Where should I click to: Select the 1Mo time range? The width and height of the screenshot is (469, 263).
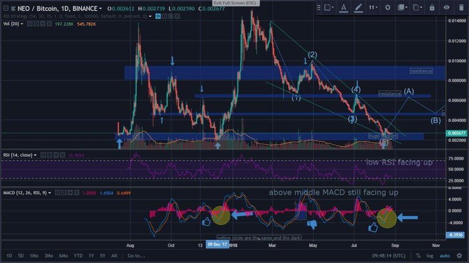tap(34, 256)
